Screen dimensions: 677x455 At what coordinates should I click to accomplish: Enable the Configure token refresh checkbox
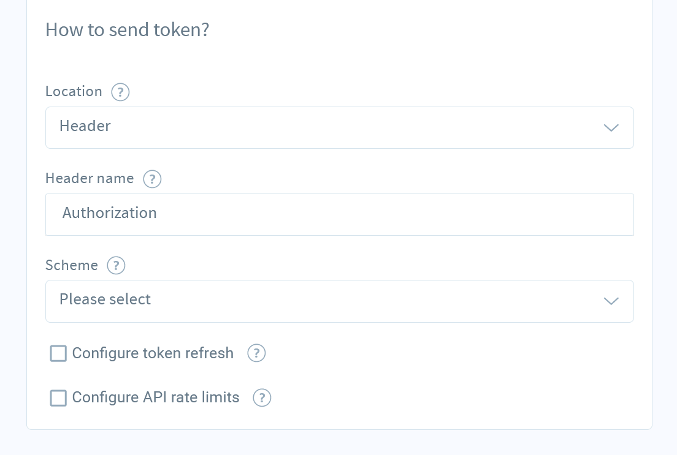[58, 353]
